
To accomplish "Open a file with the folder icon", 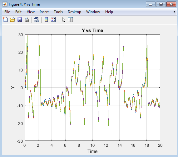I will click(x=12, y=20).
